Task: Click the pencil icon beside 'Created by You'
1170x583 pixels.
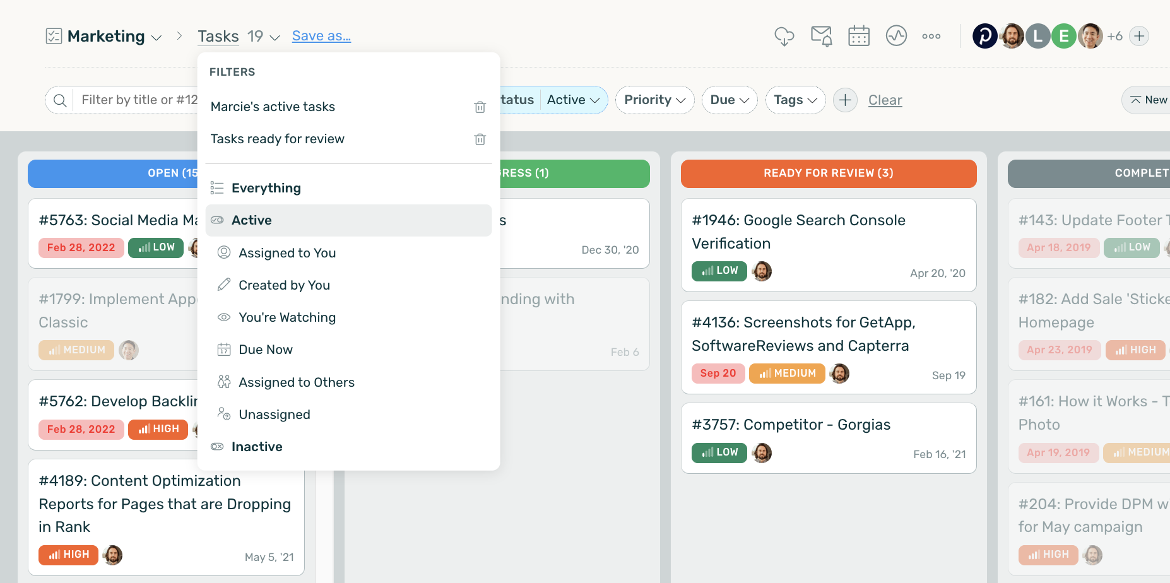Action: [x=223, y=284]
